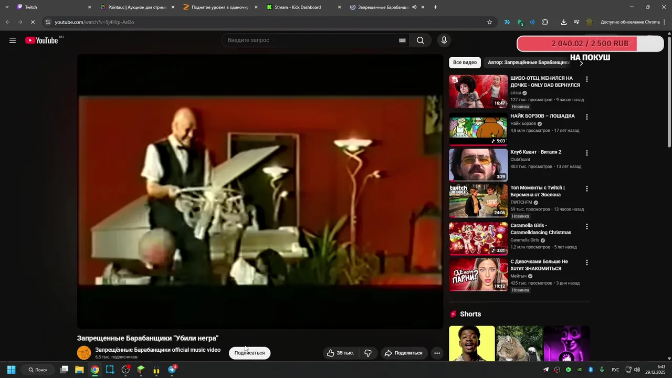This screenshot has height=378, width=672.
Task: Open the TWITCHFM channel name
Action: tap(521, 202)
